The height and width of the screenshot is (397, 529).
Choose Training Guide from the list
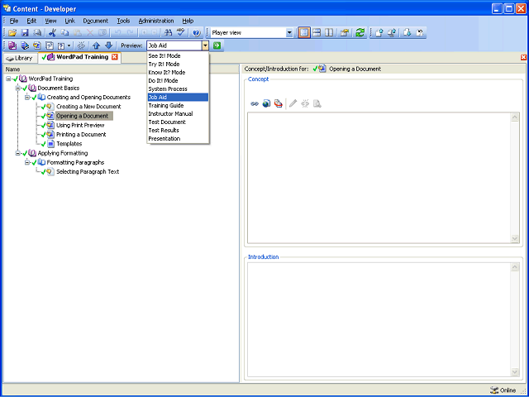(x=178, y=106)
